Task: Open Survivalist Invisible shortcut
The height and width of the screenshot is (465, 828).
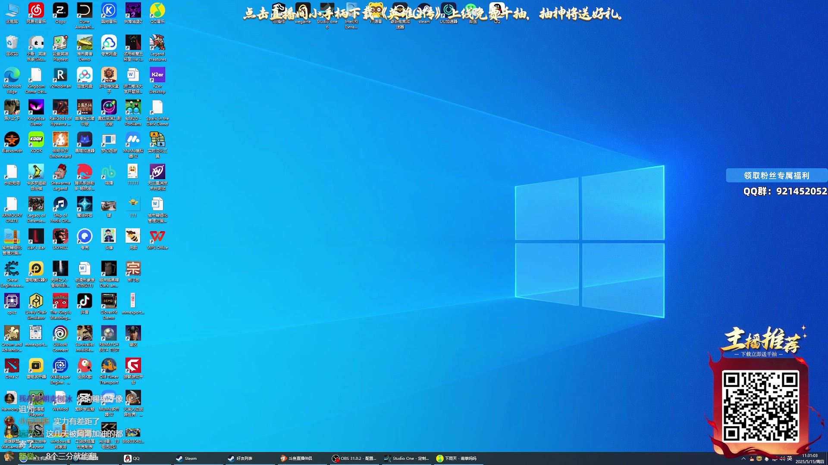Action: coord(85,339)
